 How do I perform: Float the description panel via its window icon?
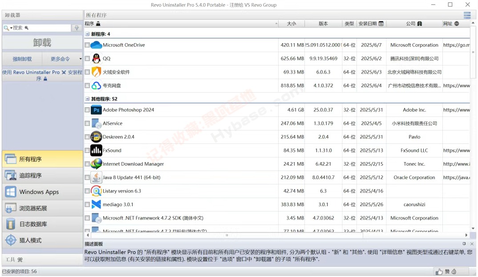[464, 244]
